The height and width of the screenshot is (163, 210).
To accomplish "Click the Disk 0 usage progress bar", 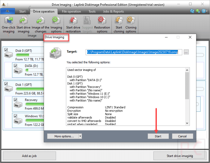I will 30,55.
